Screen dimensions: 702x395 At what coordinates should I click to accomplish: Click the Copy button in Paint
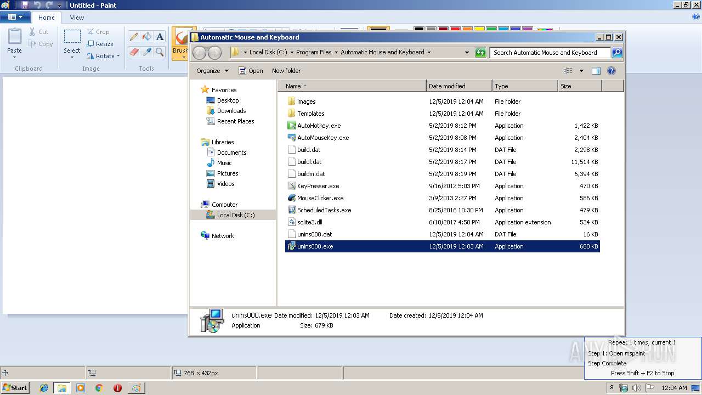(41, 44)
